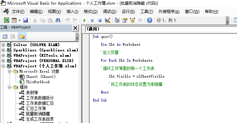This screenshot has height=123, width=237.
Task: Expand VBAProject (PERSONAL.XLSB) node
Action: pyautogui.click(x=3, y=61)
